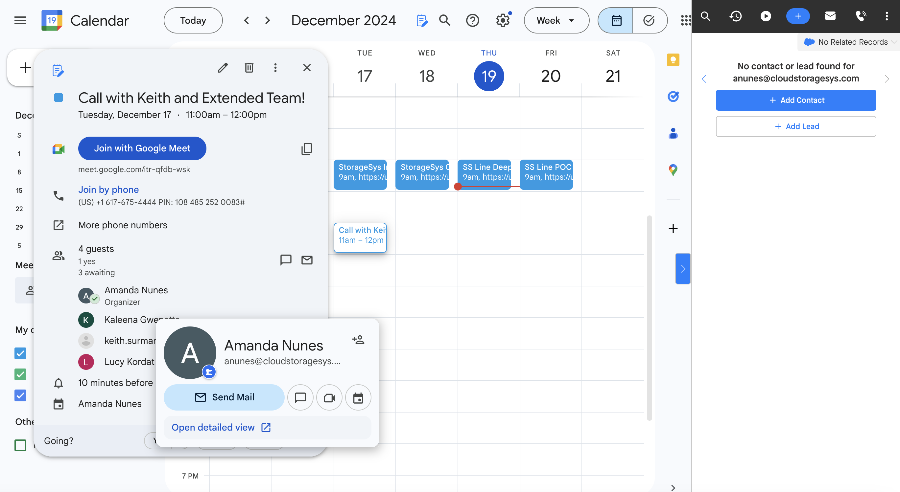Open the event options three-dot menu
900x492 pixels.
[275, 67]
